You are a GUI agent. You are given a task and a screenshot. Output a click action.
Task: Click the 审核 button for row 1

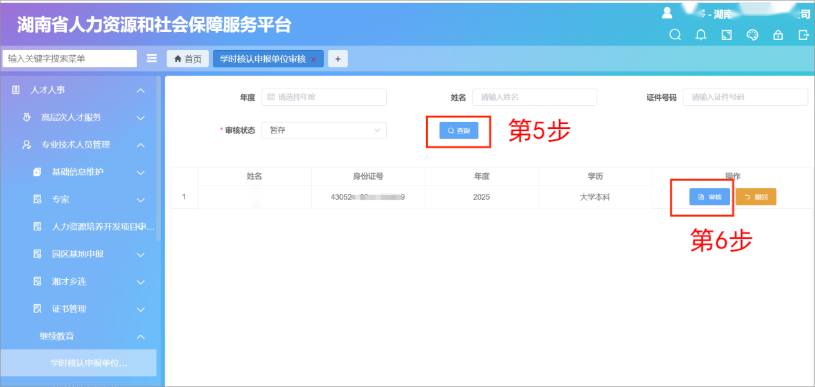click(x=710, y=197)
